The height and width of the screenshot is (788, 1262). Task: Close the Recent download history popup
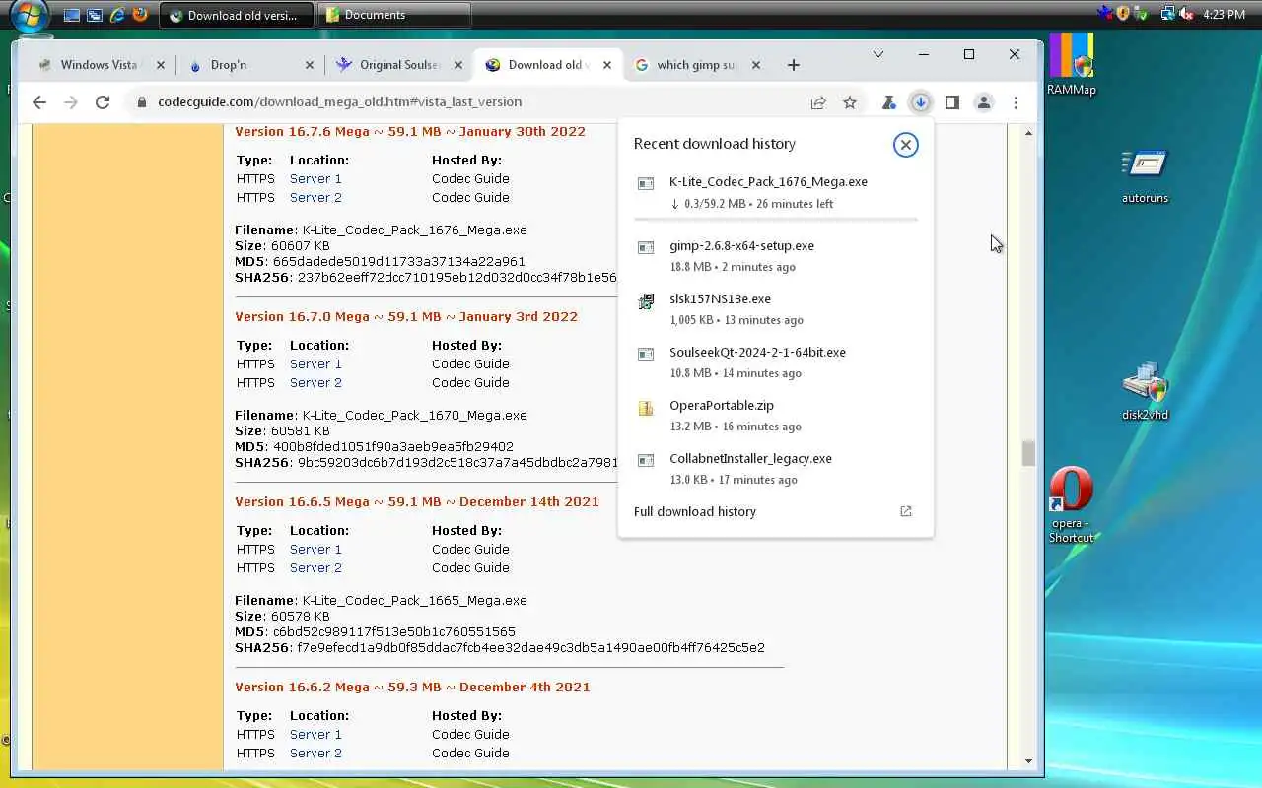click(x=905, y=145)
